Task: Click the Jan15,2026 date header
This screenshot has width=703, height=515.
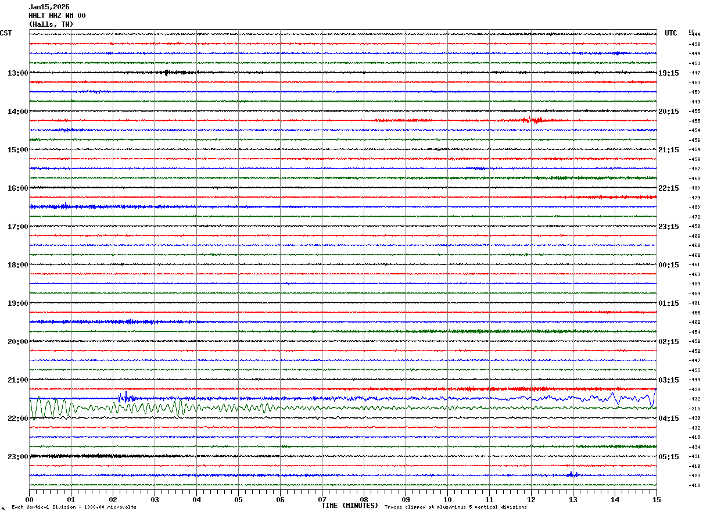Action: pos(49,7)
